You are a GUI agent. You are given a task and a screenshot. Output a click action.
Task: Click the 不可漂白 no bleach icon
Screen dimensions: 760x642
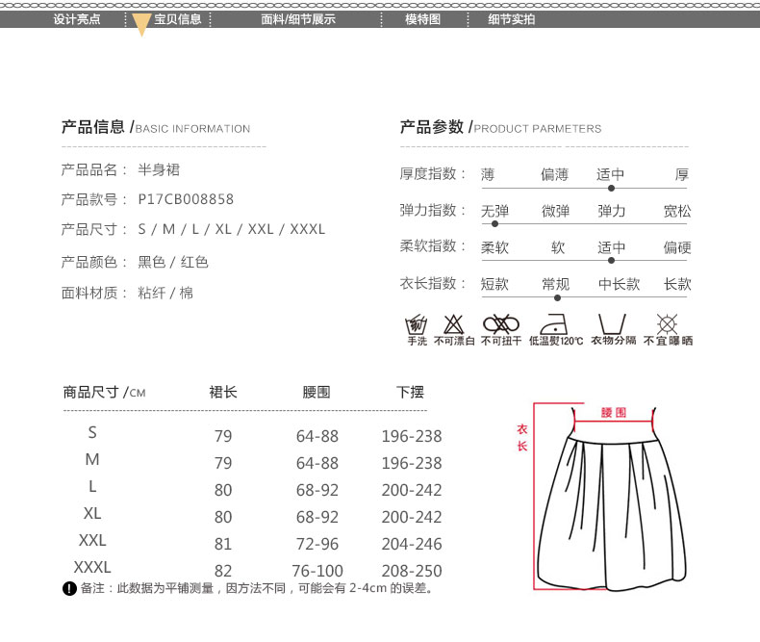coord(454,324)
